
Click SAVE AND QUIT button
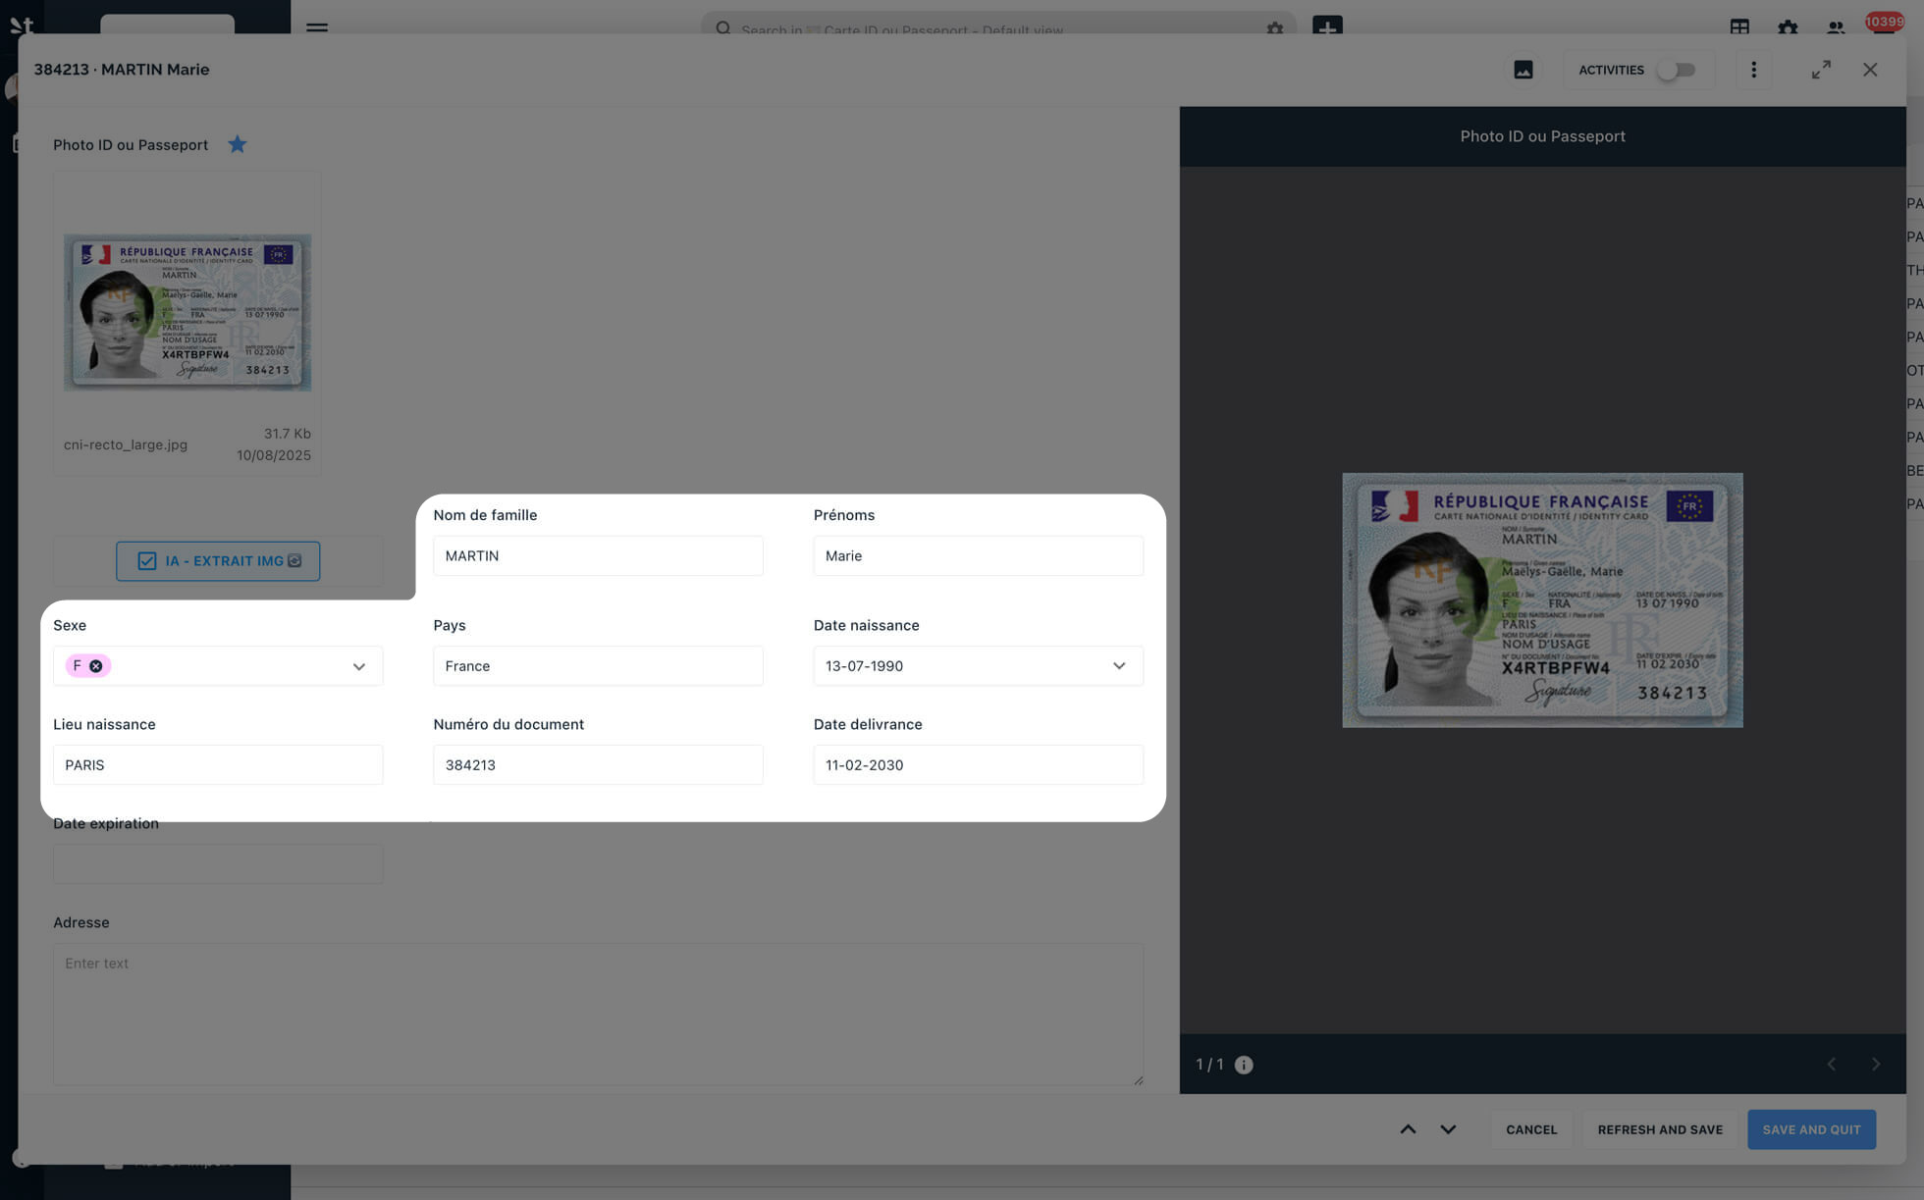click(1810, 1129)
